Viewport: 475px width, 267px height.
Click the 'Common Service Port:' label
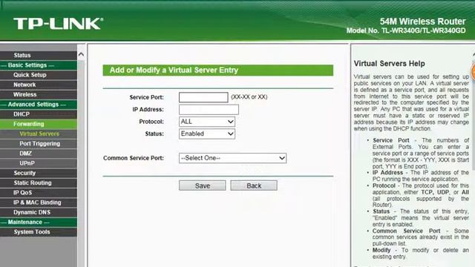(x=134, y=158)
